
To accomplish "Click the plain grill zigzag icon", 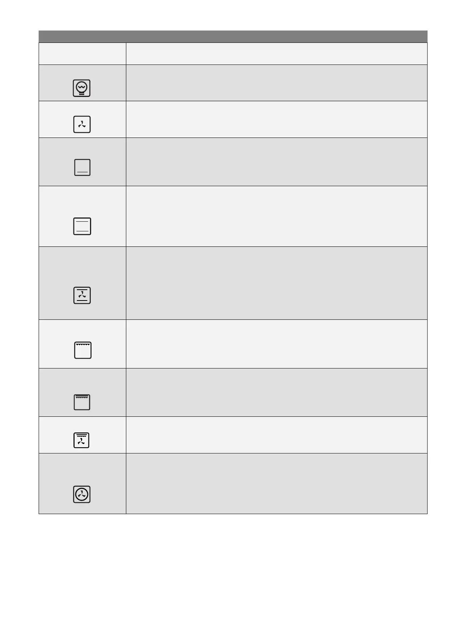I will [83, 350].
